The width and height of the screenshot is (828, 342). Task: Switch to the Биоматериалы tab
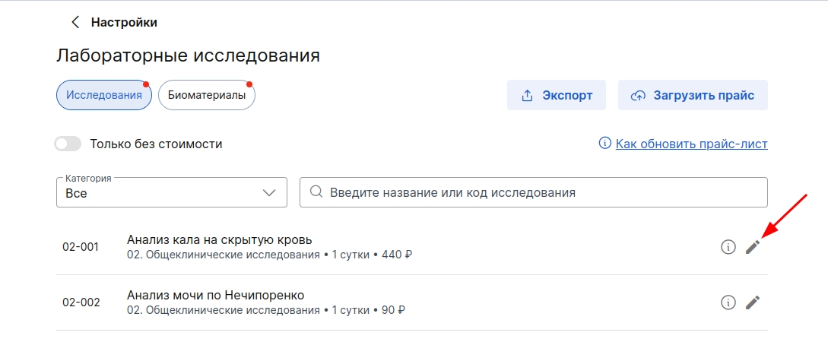click(207, 95)
